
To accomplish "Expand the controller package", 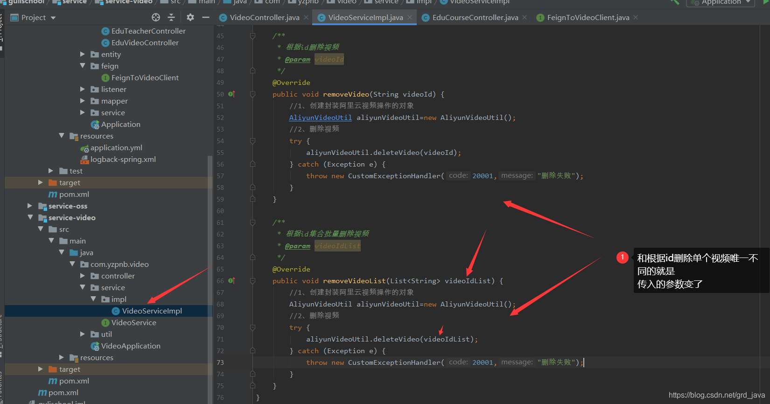I will click(x=83, y=276).
